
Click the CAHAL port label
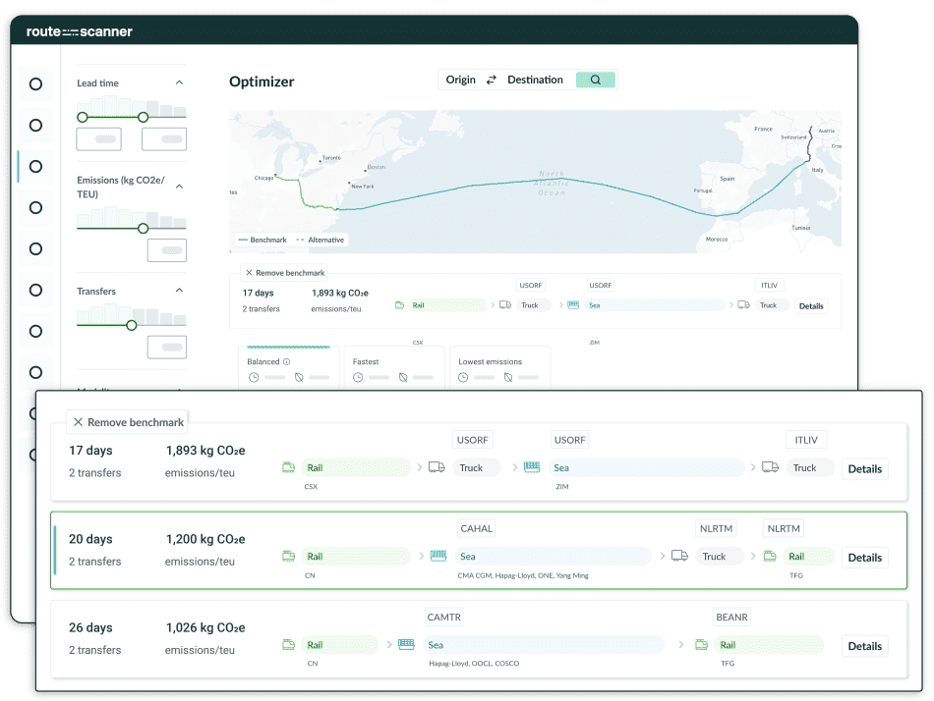476,528
